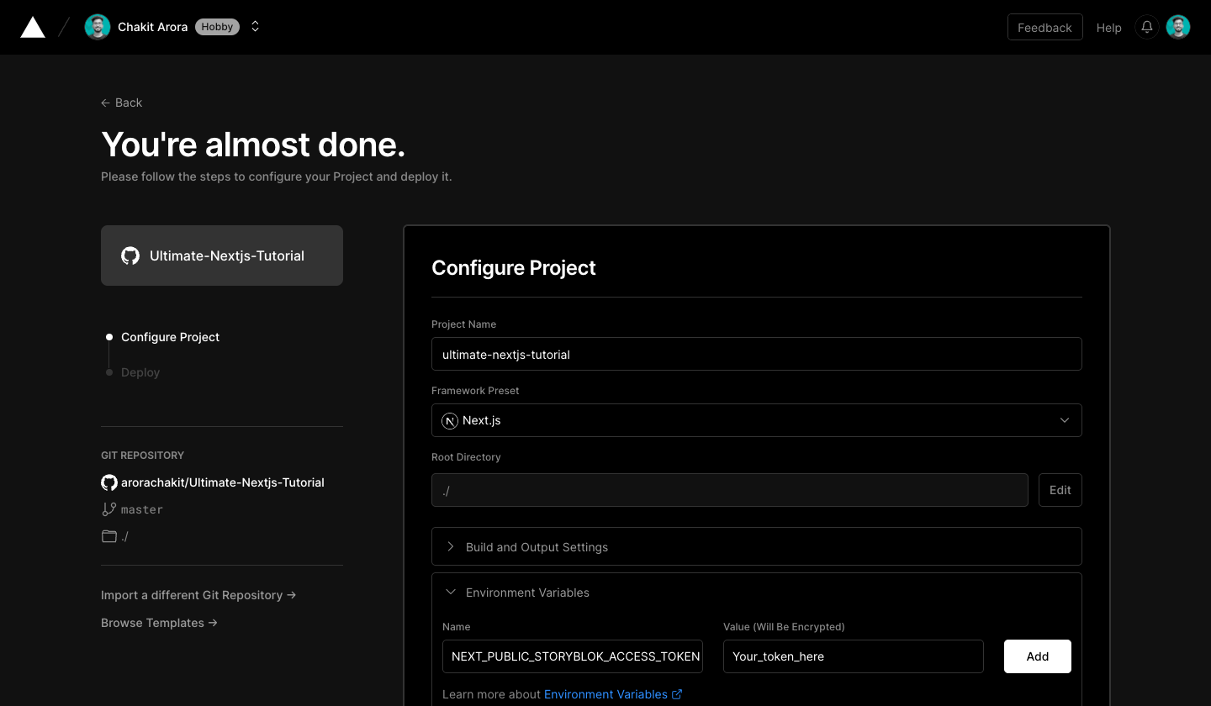Open the Feedback button
Image resolution: width=1211 pixels, height=706 pixels.
1044,28
